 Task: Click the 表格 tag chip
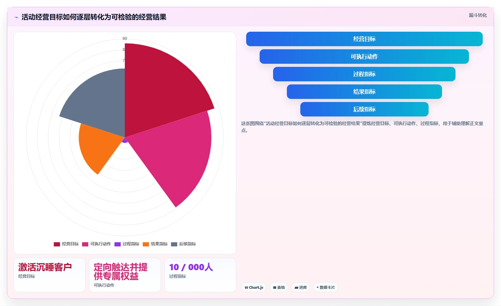click(279, 287)
